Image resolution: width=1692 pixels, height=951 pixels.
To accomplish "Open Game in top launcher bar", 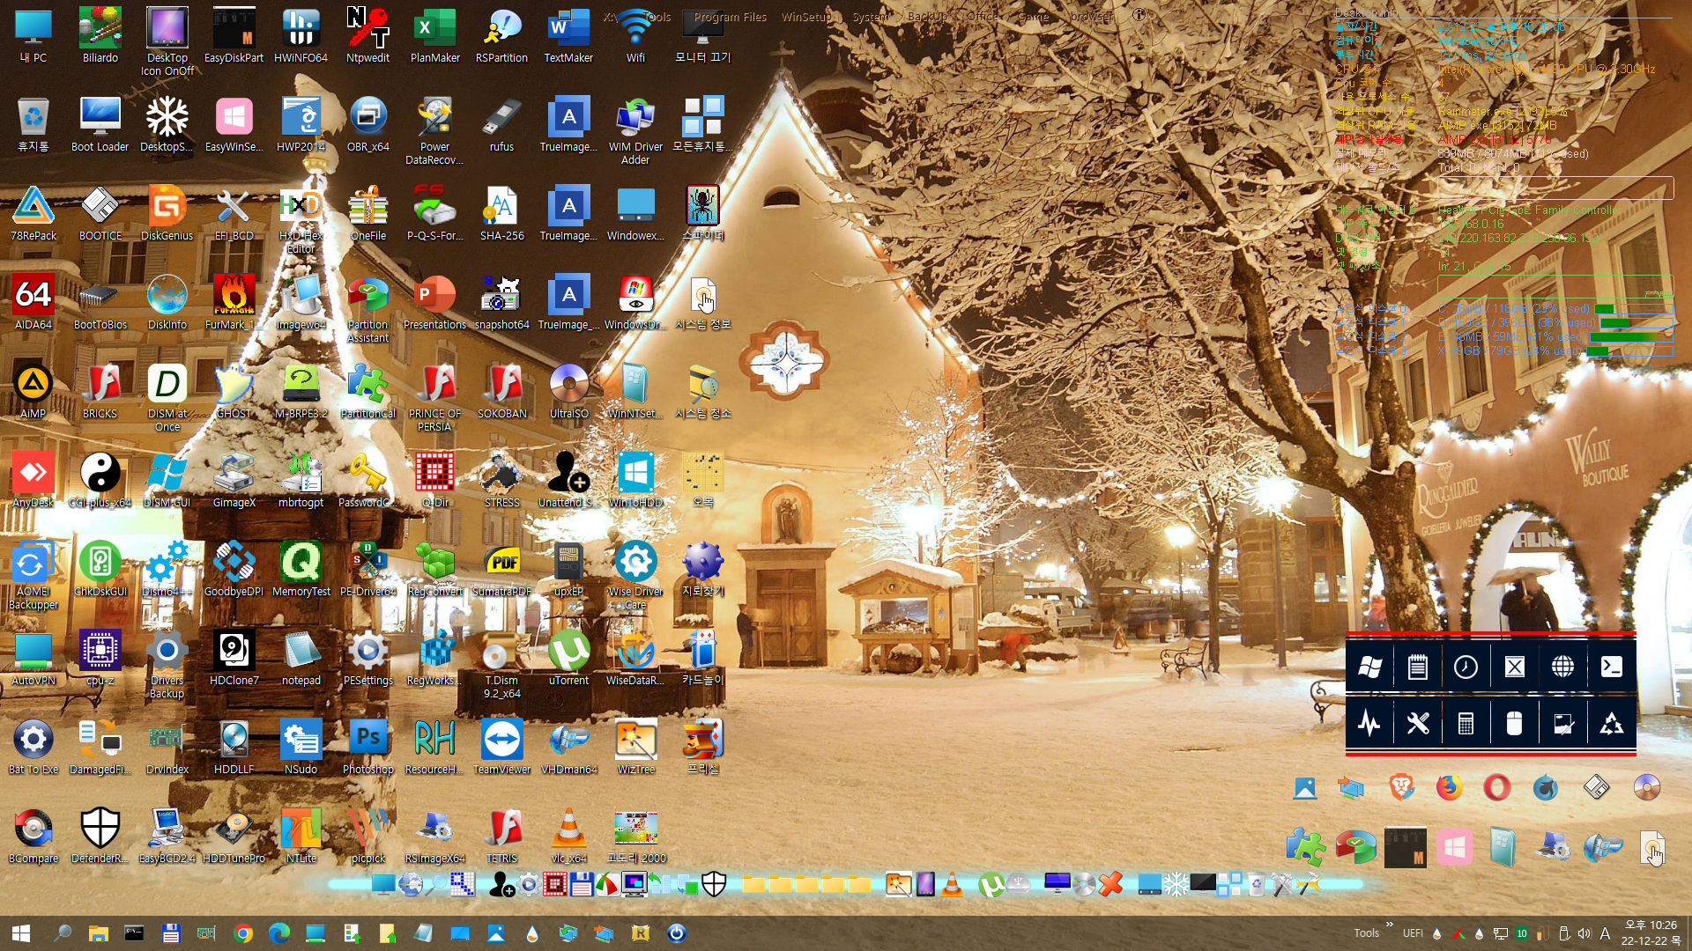I will (x=1033, y=17).
